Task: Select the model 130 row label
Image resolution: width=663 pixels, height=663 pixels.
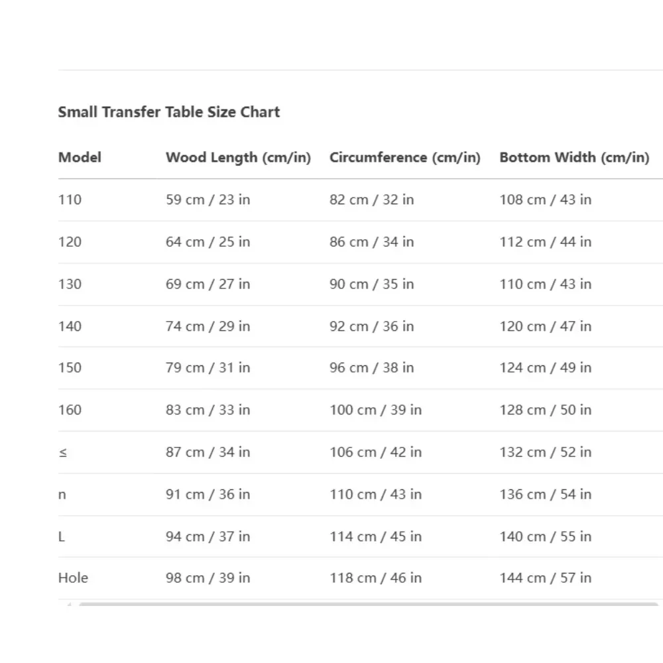Action: click(70, 284)
